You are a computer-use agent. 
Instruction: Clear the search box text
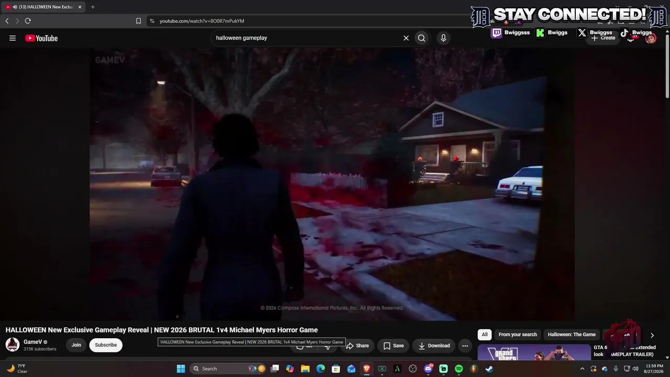pos(406,38)
